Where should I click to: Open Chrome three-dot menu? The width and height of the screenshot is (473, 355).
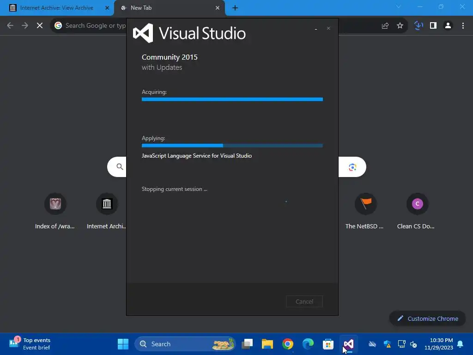(x=463, y=26)
